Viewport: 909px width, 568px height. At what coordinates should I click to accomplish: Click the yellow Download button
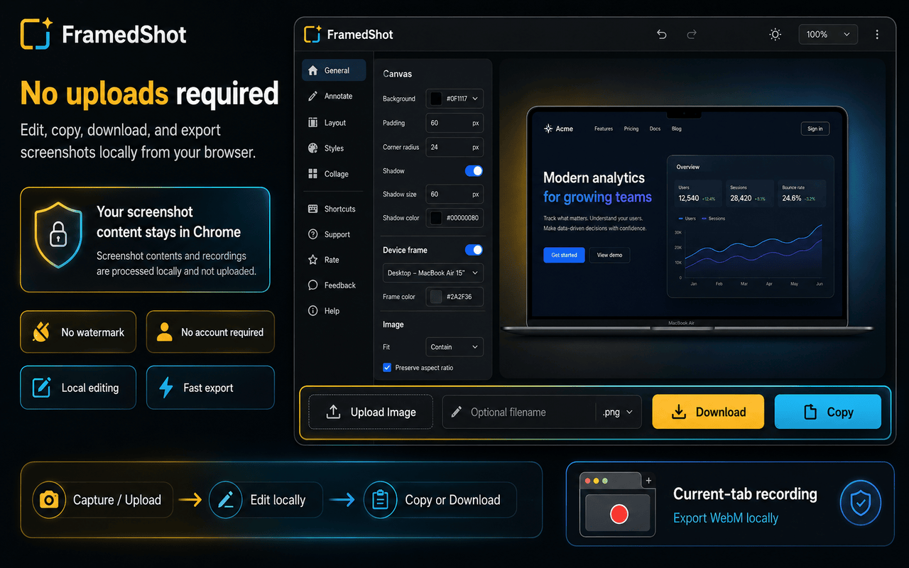[708, 412]
